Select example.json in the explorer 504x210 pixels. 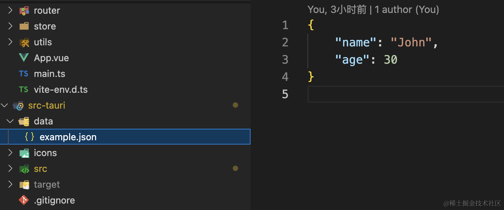point(125,137)
